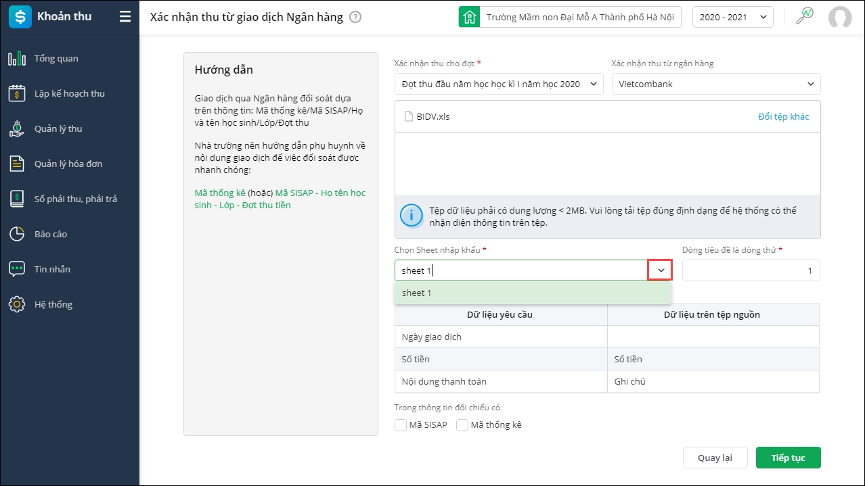
Task: Click the Đổi tệp khác link
Action: point(783,116)
